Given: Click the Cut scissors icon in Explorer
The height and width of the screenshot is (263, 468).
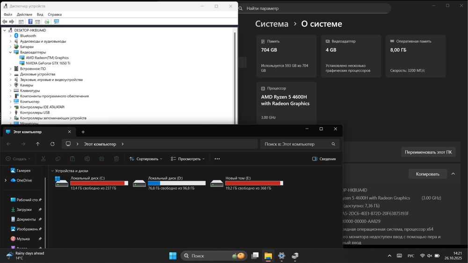Looking at the screenshot, I should [x=43, y=159].
